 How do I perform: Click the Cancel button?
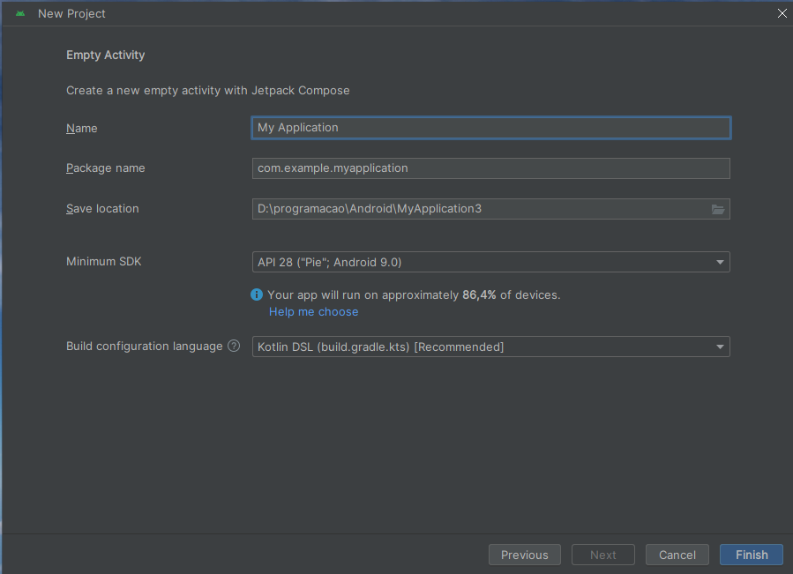tap(677, 555)
